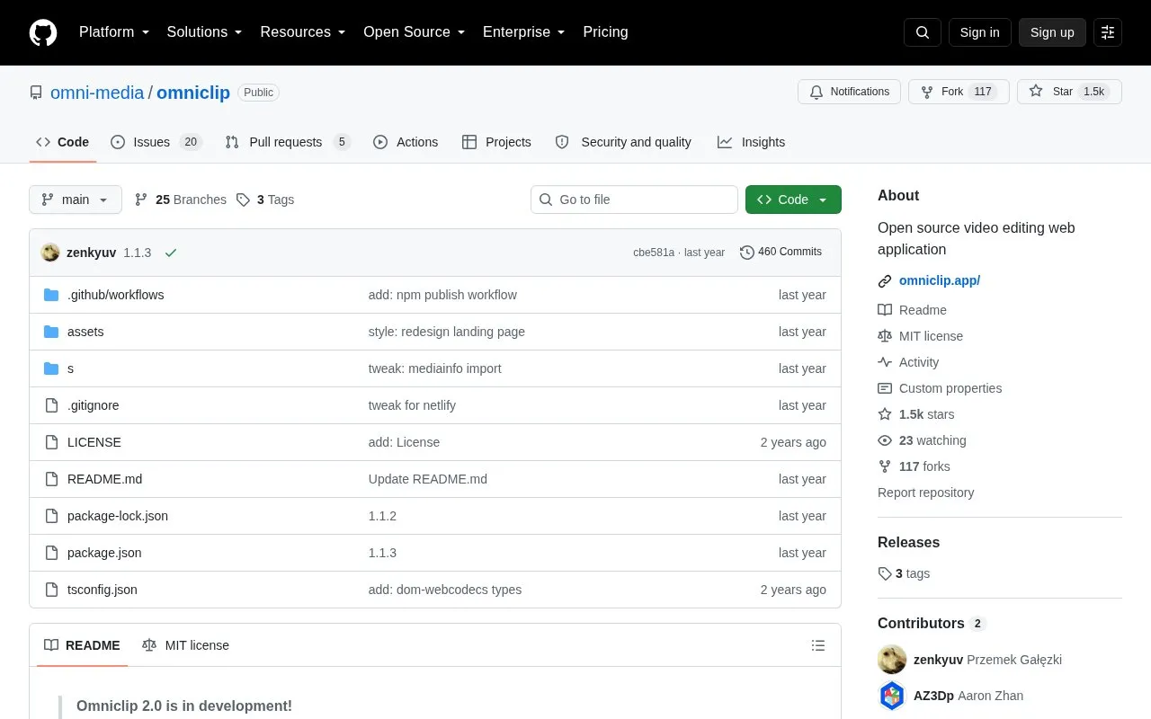1151x719 pixels.
Task: Click the Sign in button
Action: click(x=979, y=32)
